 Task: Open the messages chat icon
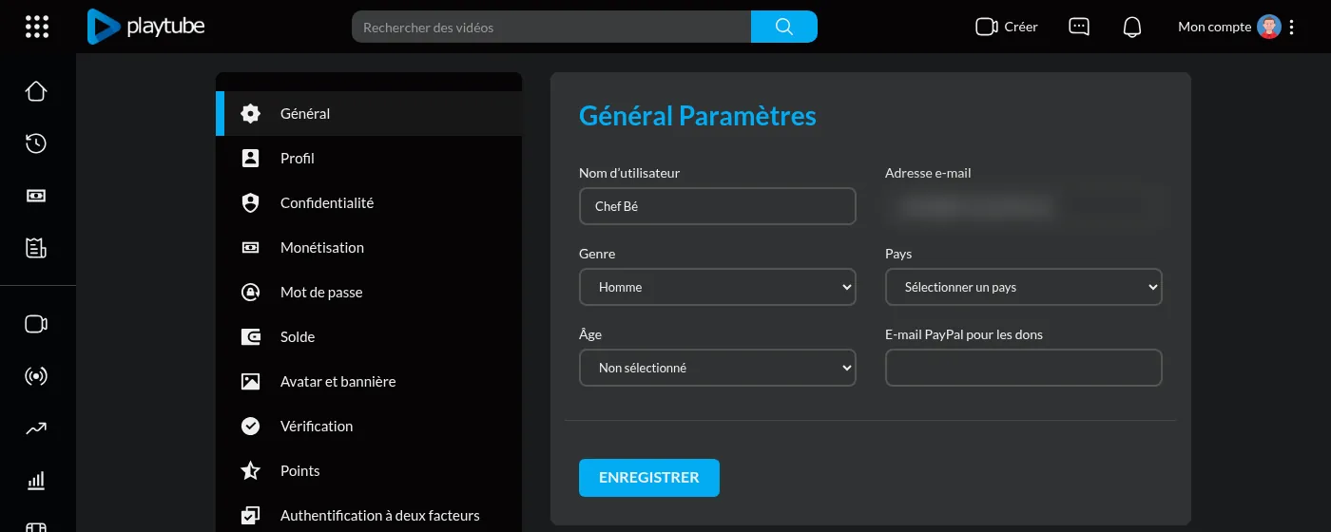click(x=1079, y=27)
